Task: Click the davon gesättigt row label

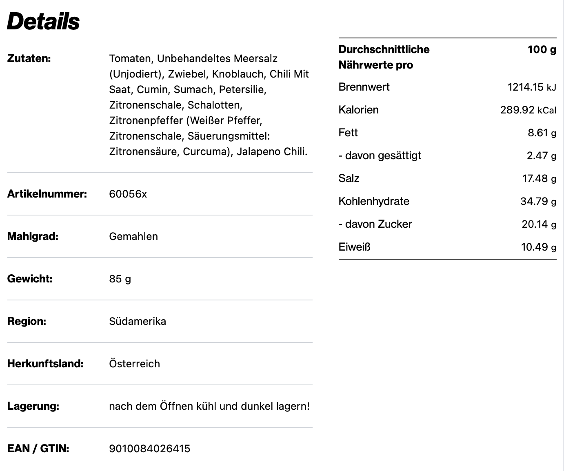Action: (380, 156)
